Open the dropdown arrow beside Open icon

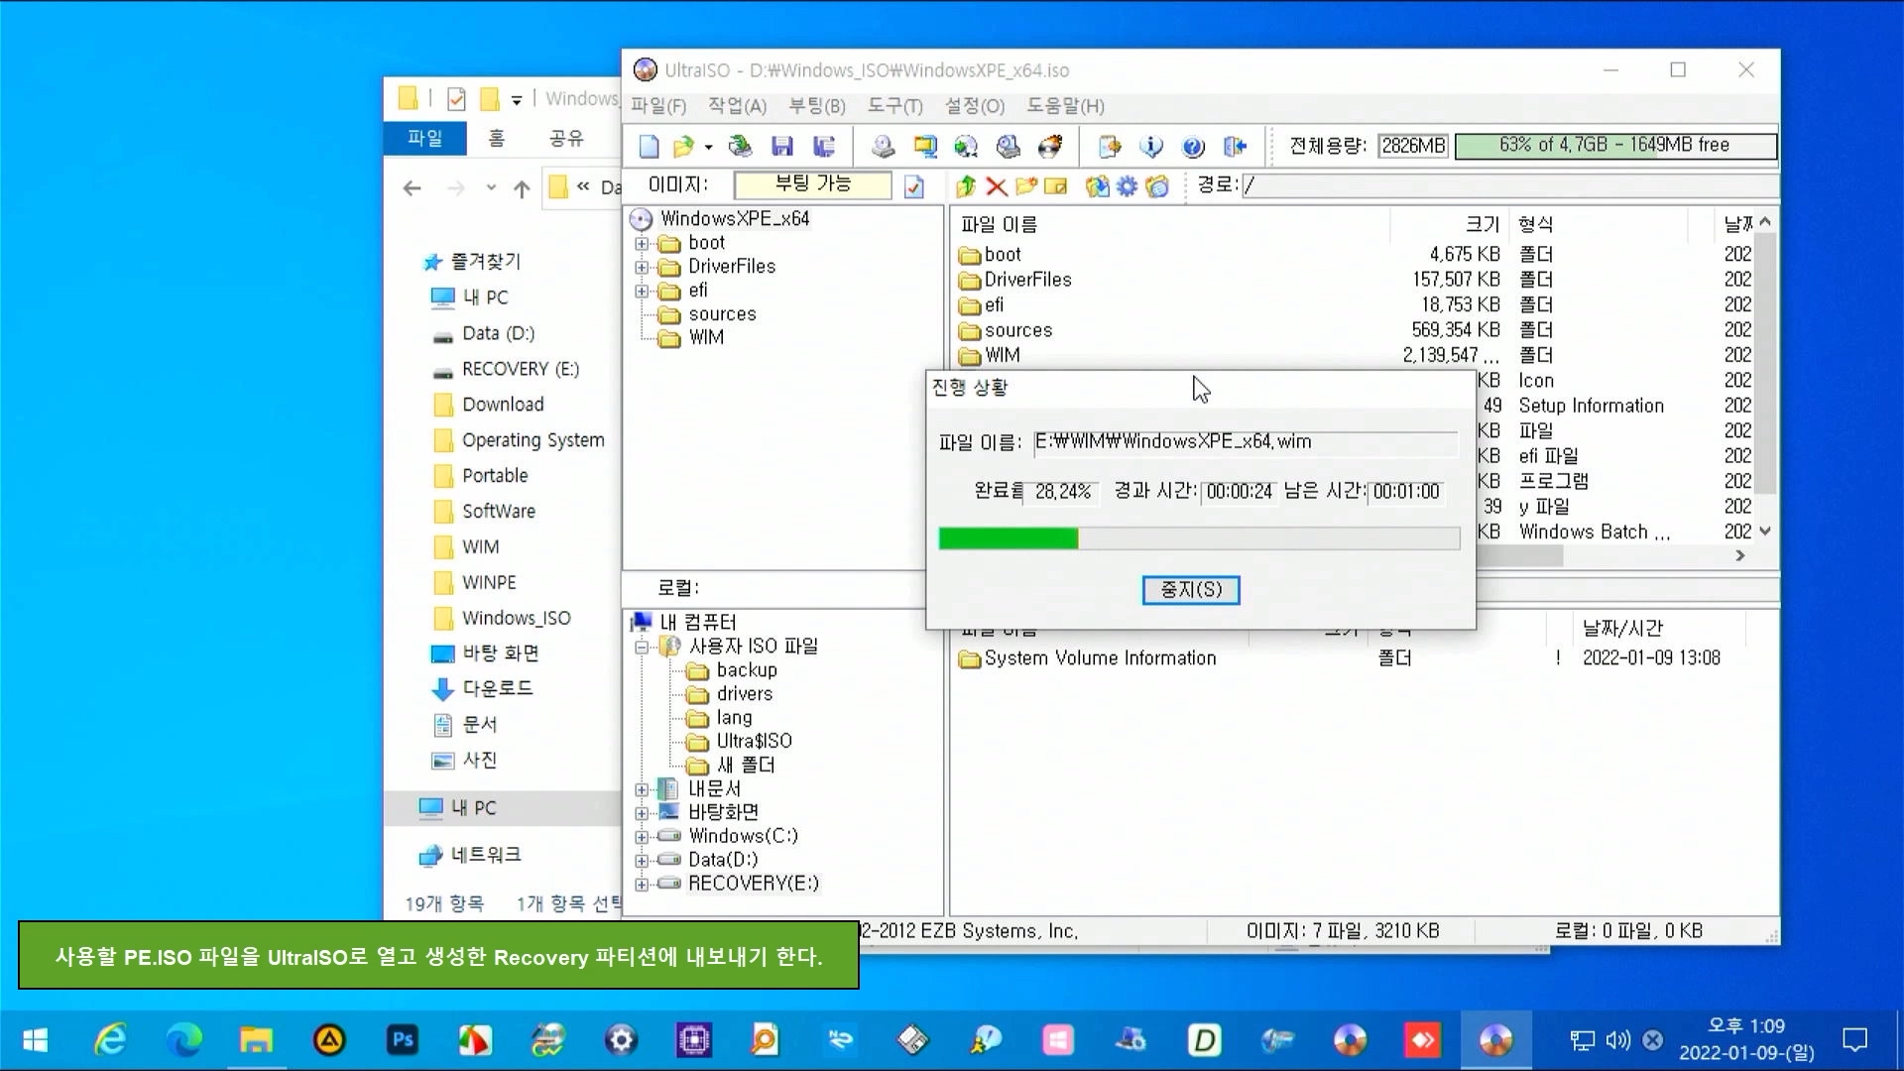point(708,147)
